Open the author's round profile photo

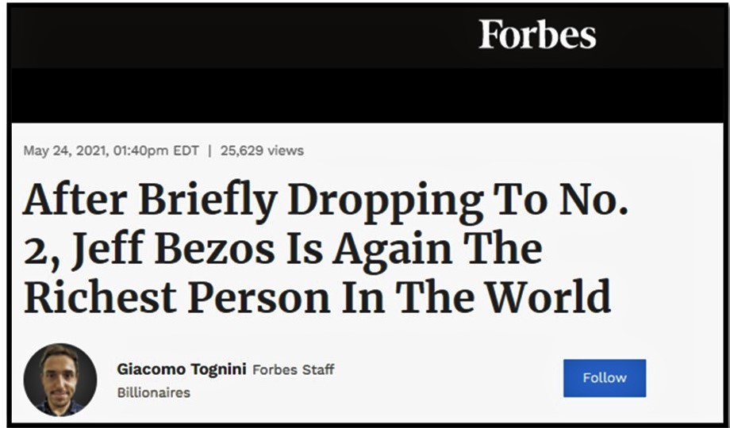point(60,380)
